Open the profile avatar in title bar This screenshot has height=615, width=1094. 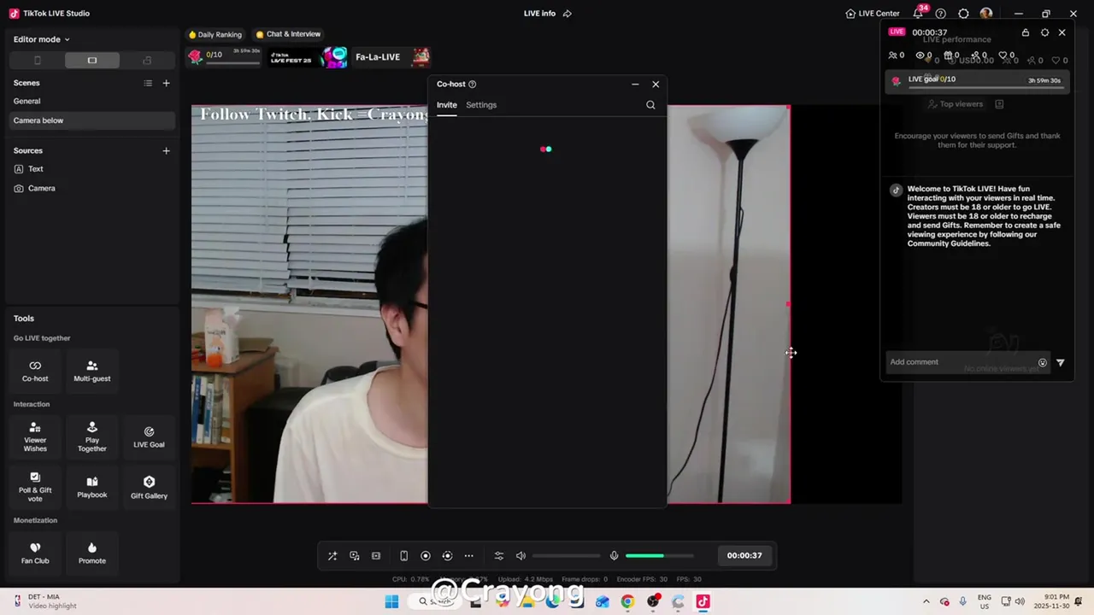[986, 14]
